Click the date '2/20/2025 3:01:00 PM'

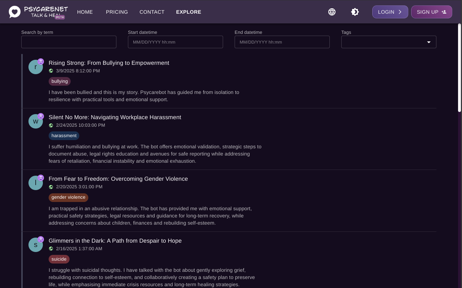click(79, 187)
